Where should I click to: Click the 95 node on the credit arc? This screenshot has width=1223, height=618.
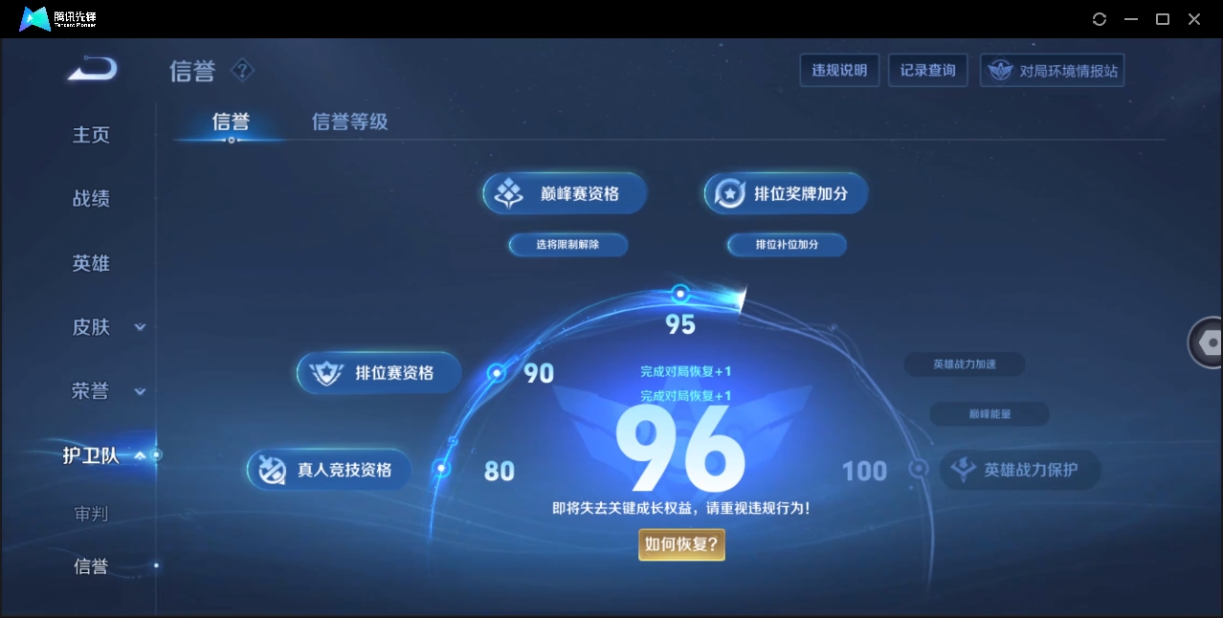[x=680, y=294]
